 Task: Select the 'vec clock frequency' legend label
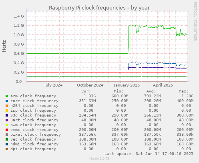[x=33, y=139]
